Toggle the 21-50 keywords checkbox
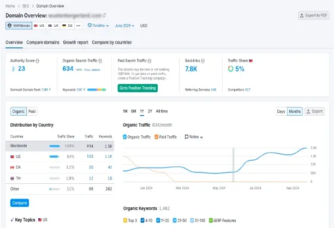Screen dimensions: 334x228 [175, 220]
